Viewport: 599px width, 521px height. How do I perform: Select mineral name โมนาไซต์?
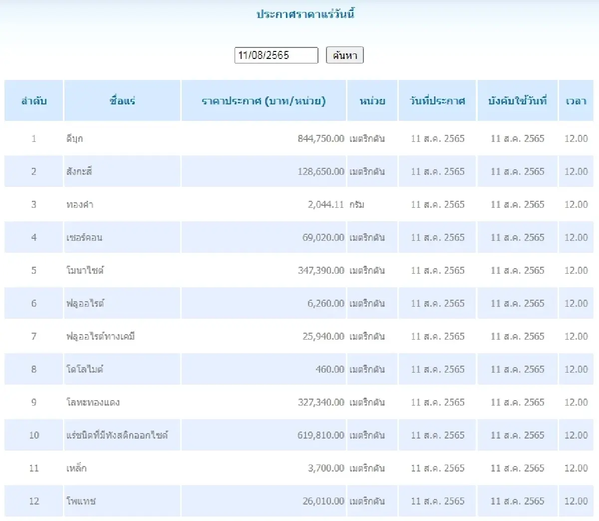pos(85,270)
